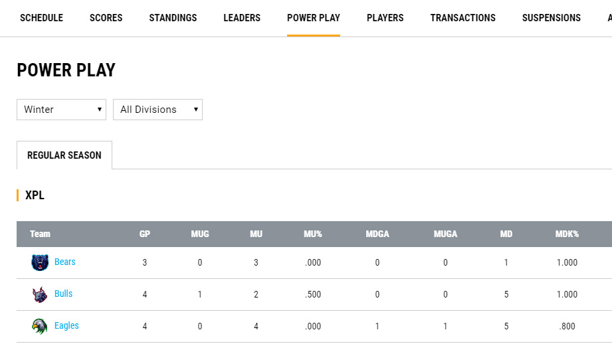View the Leaders page
This screenshot has width=612, height=344.
[x=242, y=18]
